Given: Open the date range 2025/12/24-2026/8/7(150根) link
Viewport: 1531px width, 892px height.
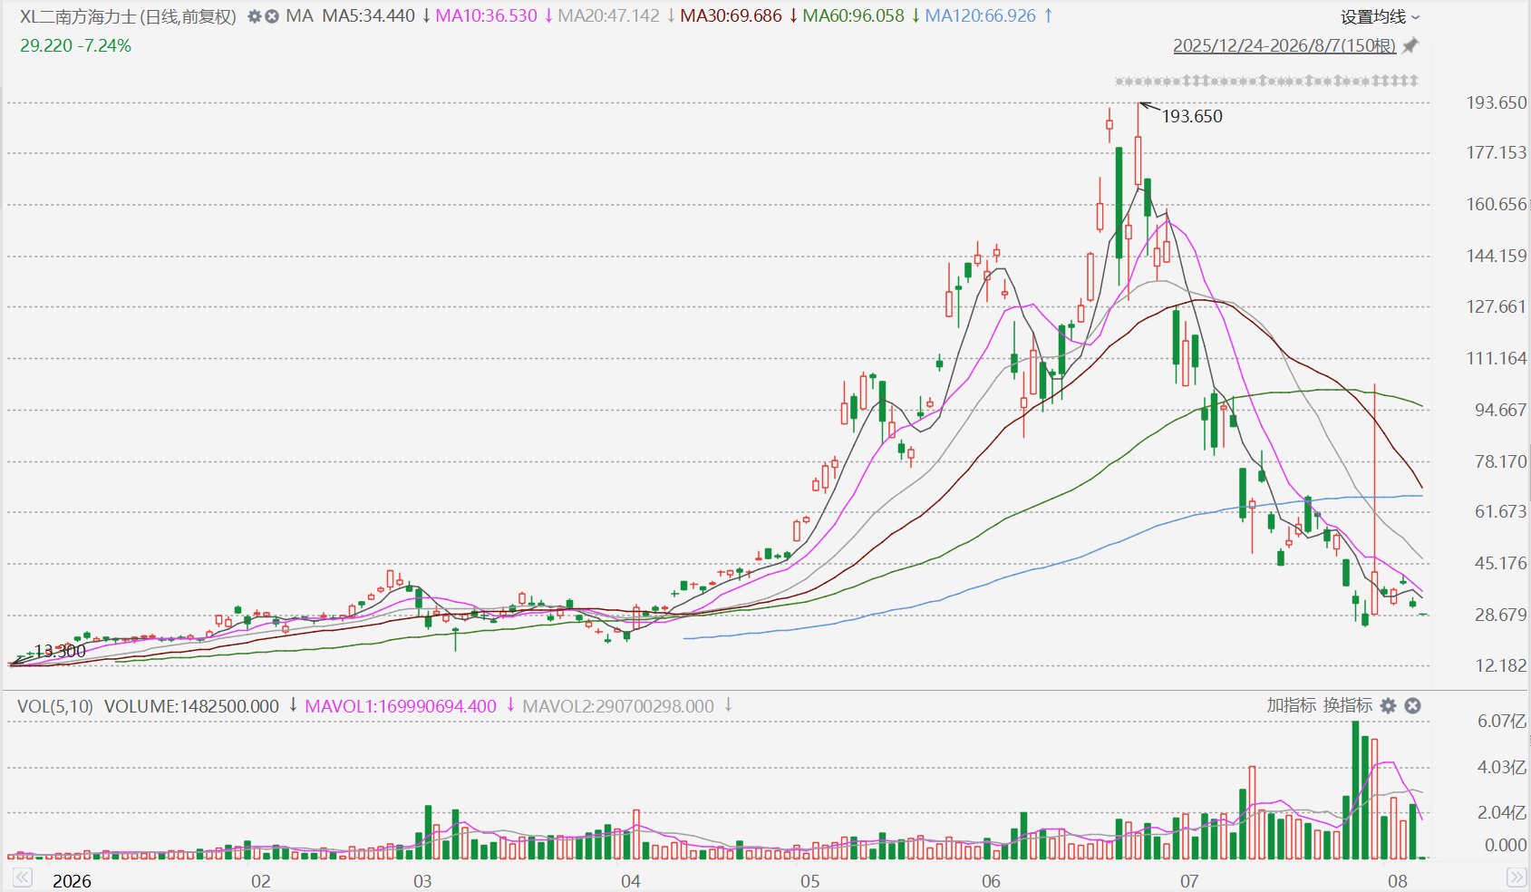Looking at the screenshot, I should 1284,45.
